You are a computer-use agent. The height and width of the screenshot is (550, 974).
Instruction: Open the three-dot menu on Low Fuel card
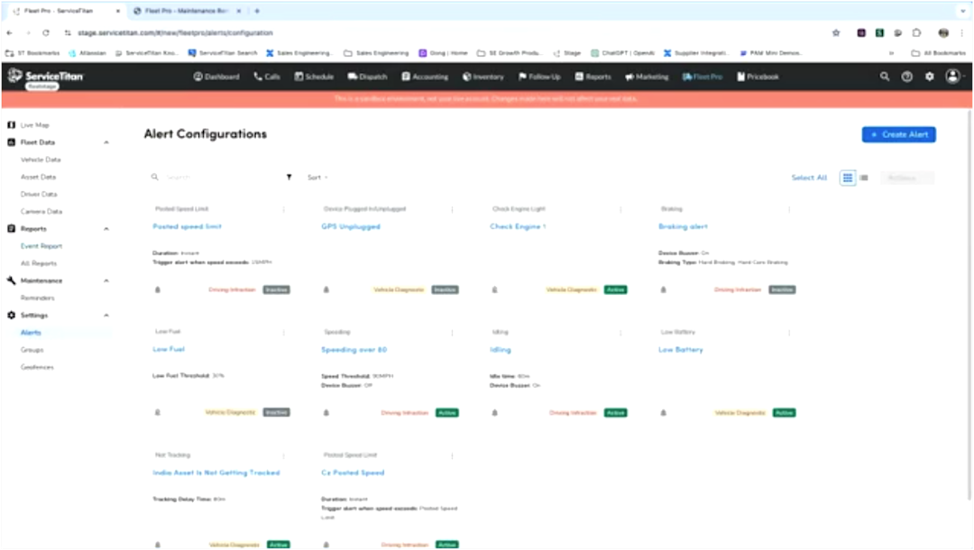click(x=284, y=333)
